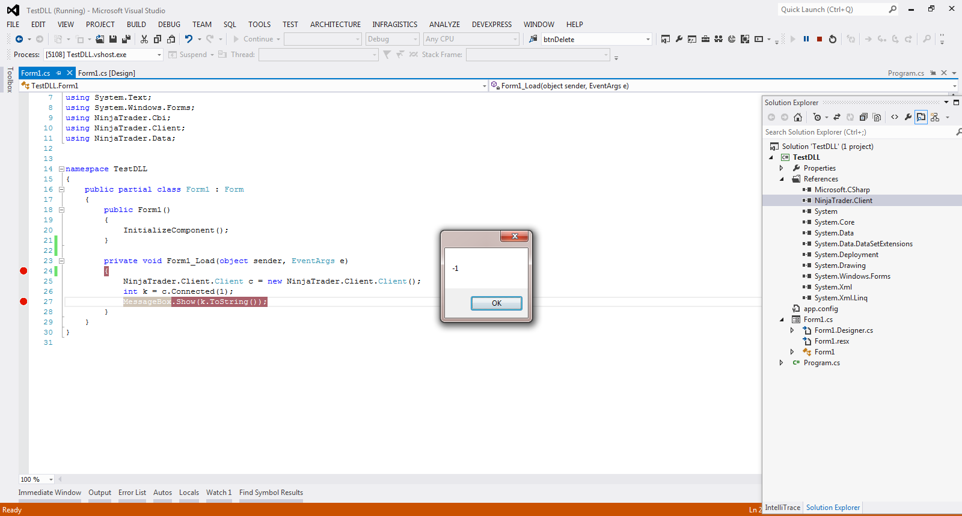
Task: Toggle pin on Form1.cs tab
Action: click(x=58, y=73)
